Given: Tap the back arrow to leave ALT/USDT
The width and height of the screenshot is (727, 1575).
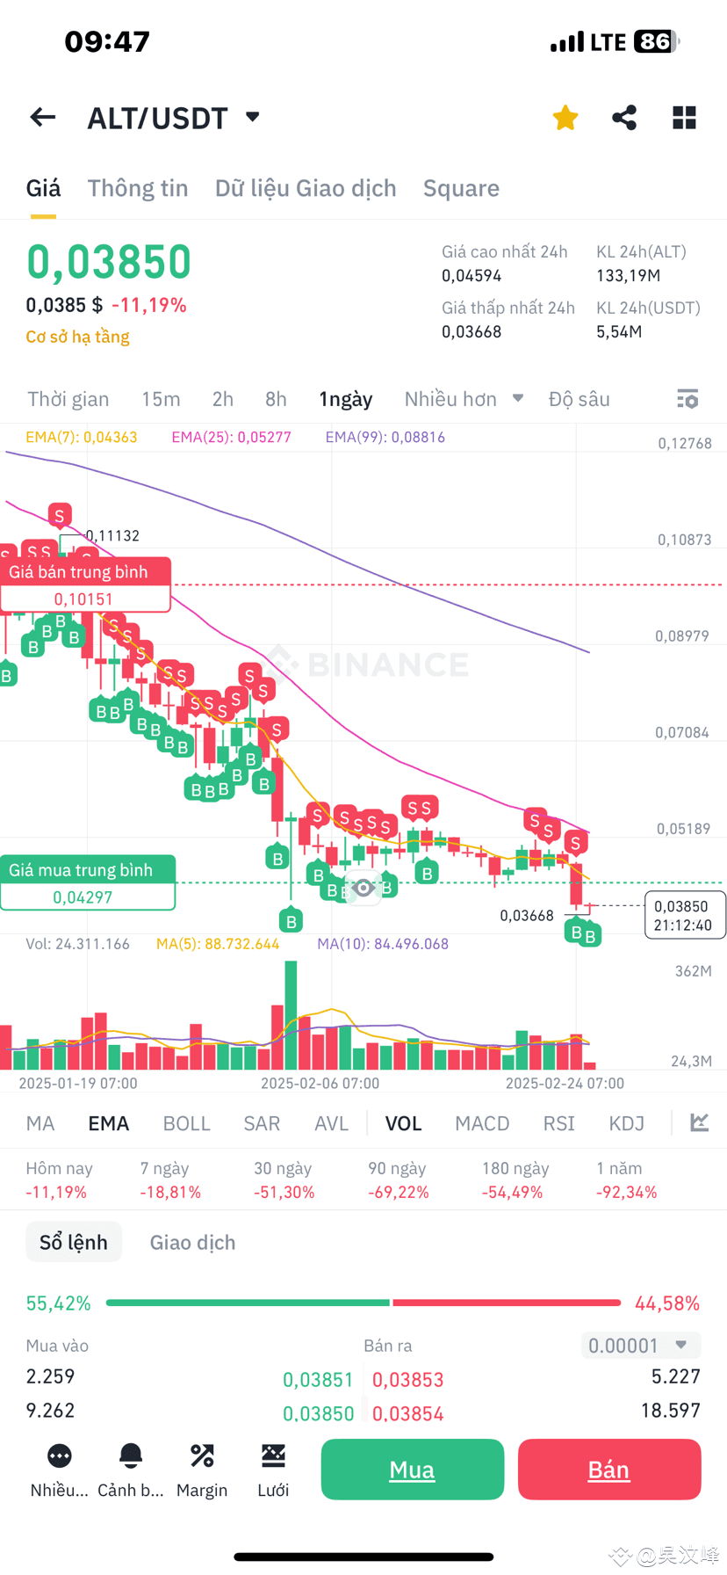Looking at the screenshot, I should [x=42, y=117].
